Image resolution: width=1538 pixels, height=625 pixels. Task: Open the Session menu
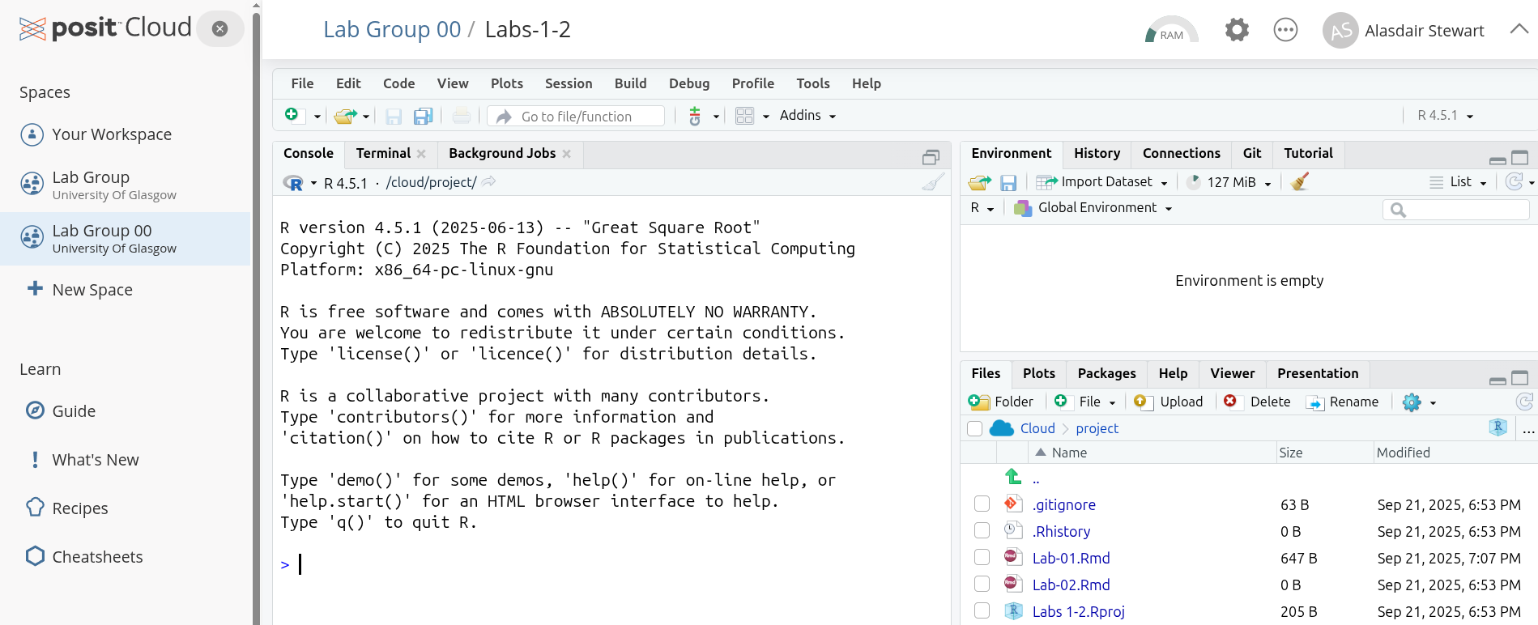[x=569, y=83]
